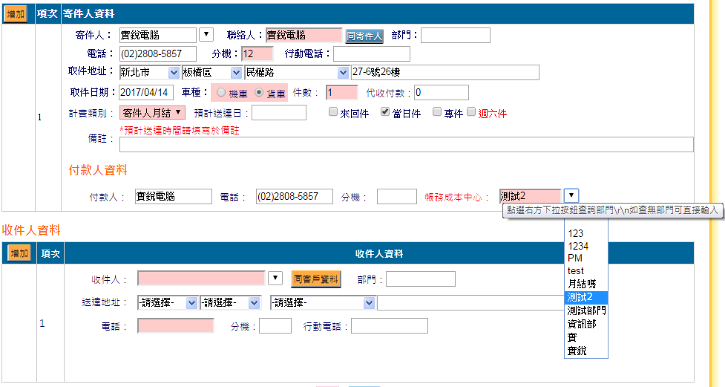Uncheck the 當日件 checkbox
Screen dimensions: 725x387
pos(385,112)
